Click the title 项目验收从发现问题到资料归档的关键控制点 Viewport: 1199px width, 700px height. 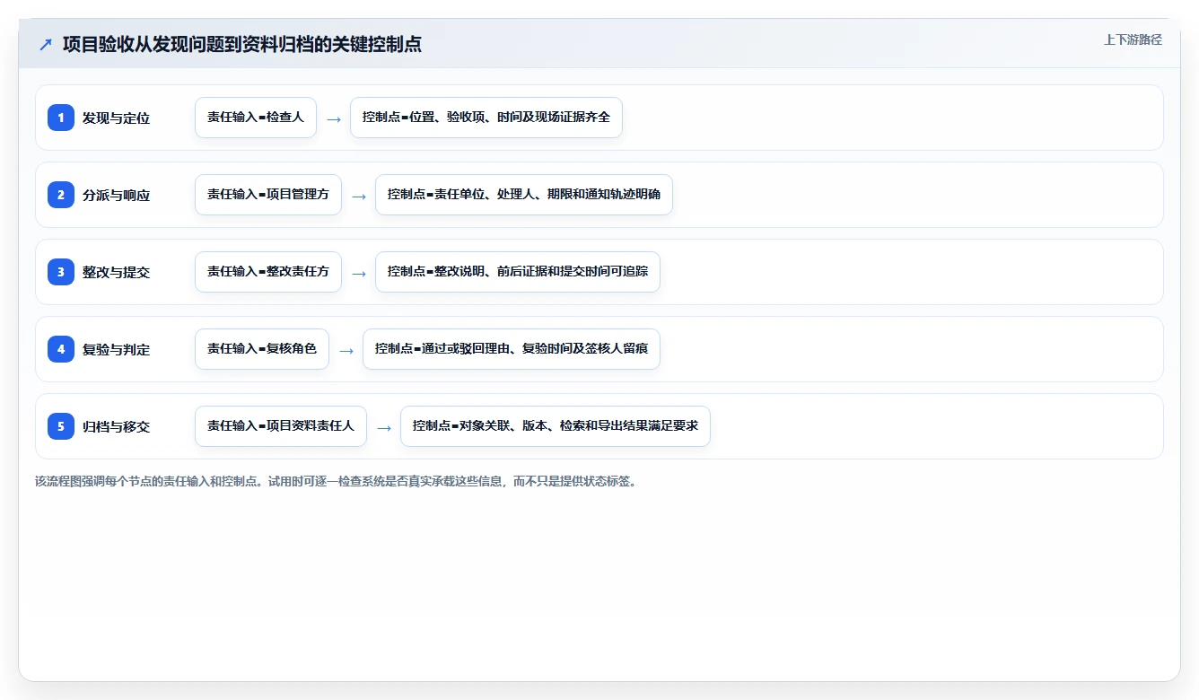[x=242, y=44]
